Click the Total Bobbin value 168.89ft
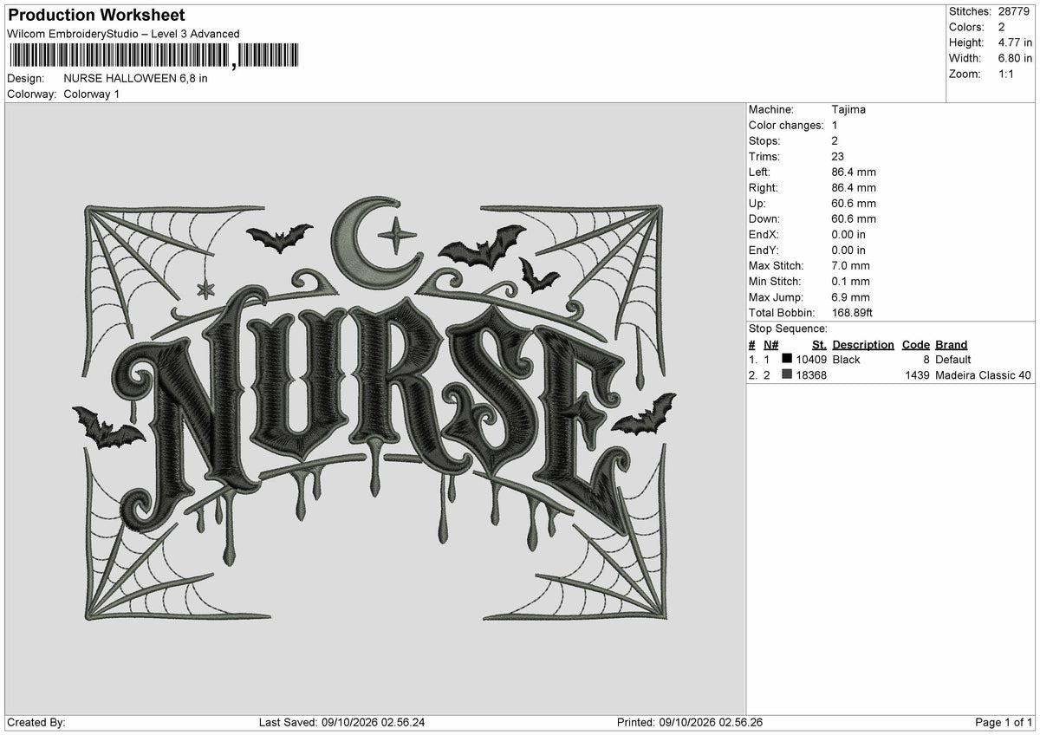The height and width of the screenshot is (735, 1040). pyautogui.click(x=855, y=312)
